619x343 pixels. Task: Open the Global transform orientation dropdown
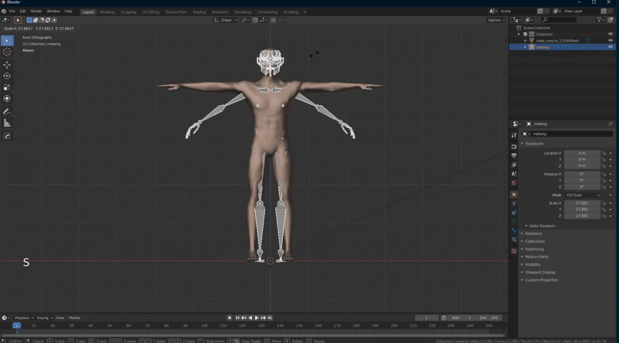click(x=226, y=20)
